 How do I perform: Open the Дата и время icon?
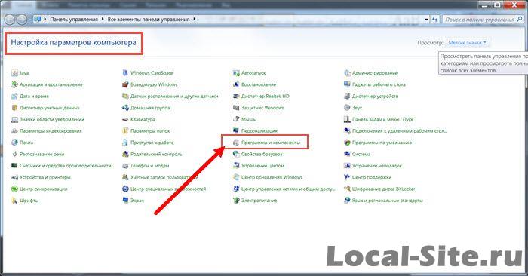[14, 97]
